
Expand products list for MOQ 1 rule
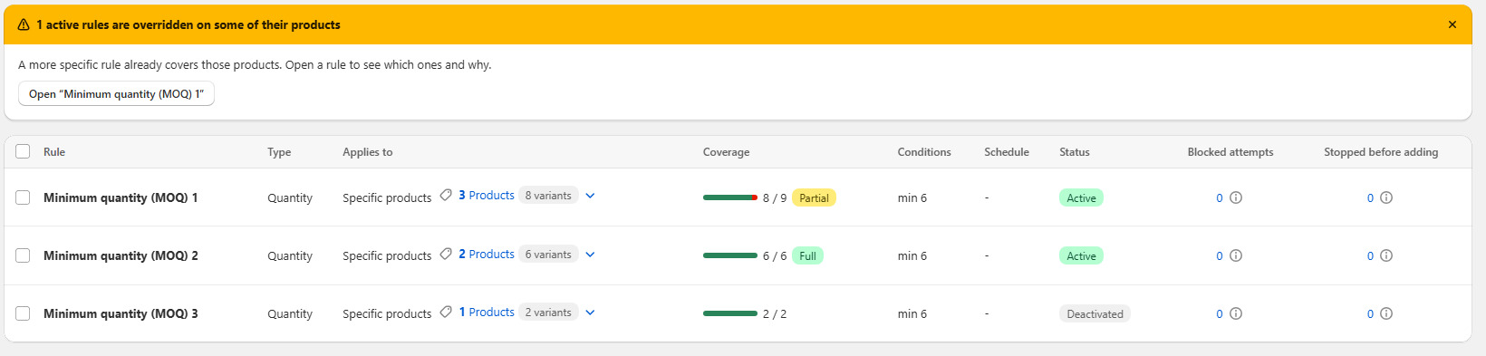pos(590,196)
